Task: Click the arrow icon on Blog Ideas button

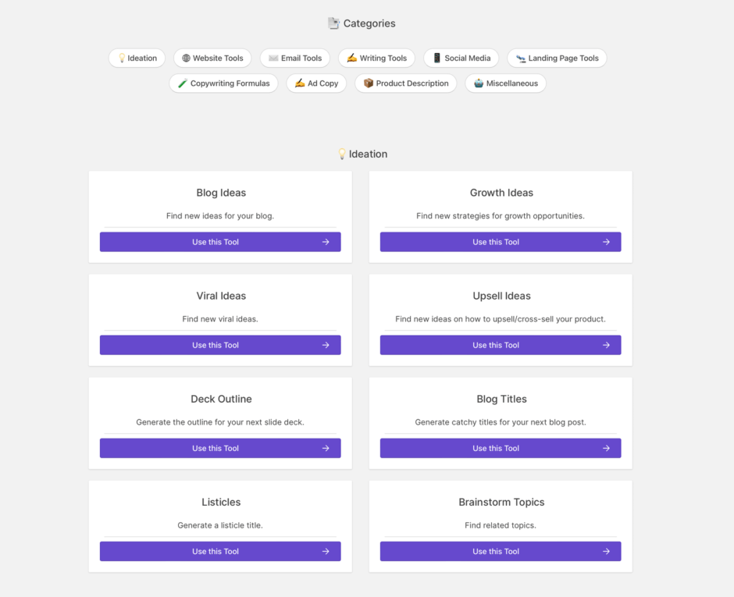Action: click(x=326, y=242)
